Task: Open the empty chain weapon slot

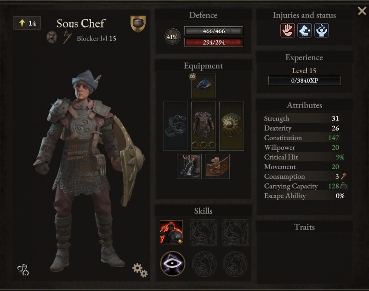Action: [176, 126]
